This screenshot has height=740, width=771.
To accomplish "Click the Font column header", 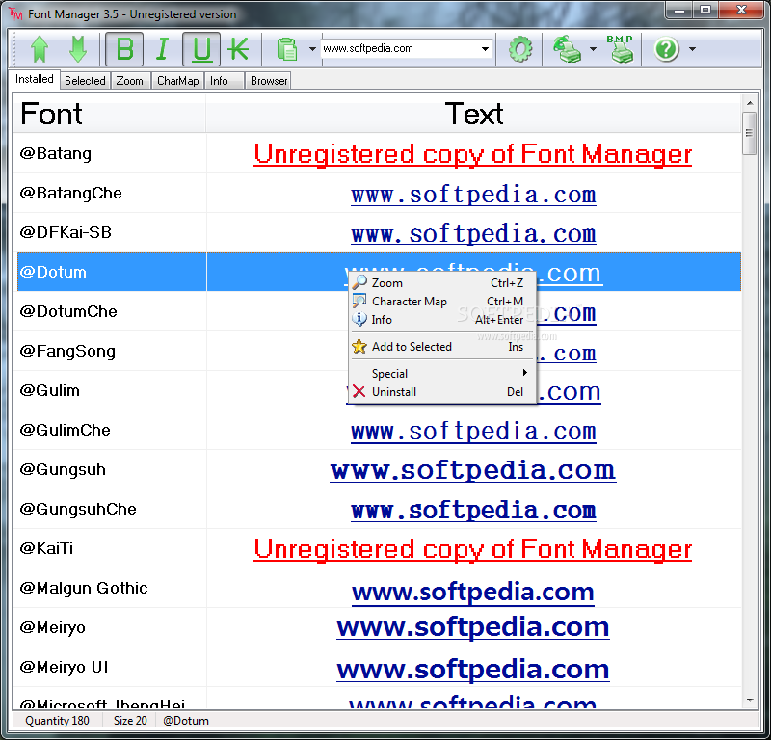I will click(x=110, y=114).
